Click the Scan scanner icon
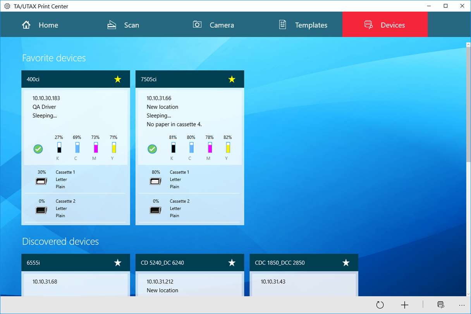The width and height of the screenshot is (471, 314). tap(112, 25)
